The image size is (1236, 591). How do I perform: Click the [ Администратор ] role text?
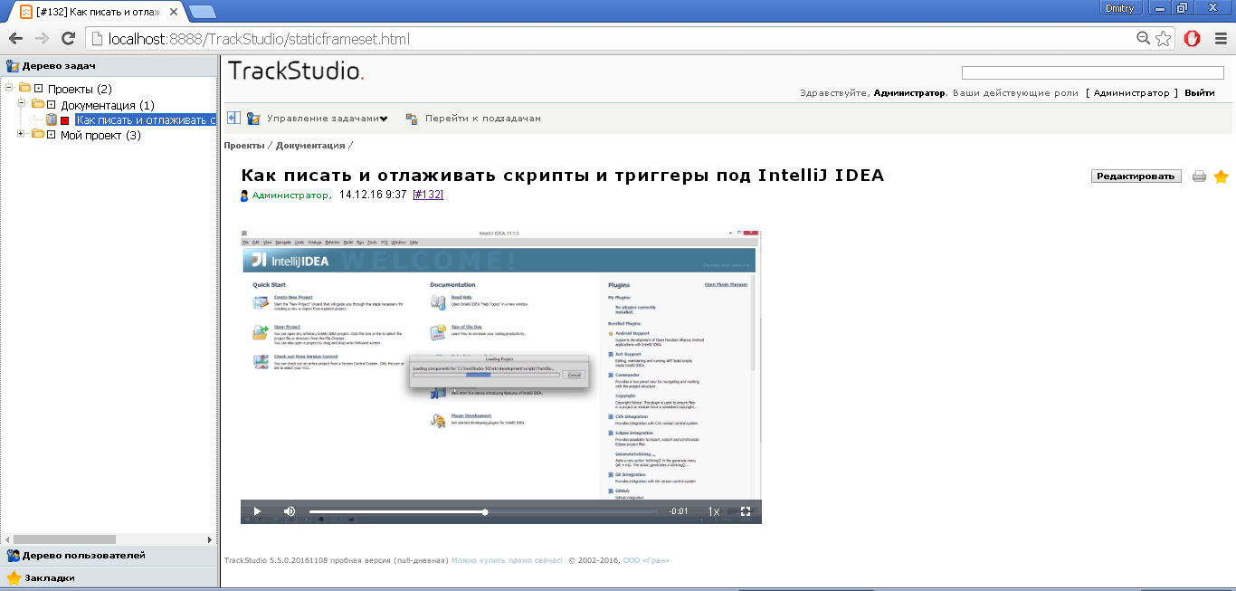pos(1132,93)
